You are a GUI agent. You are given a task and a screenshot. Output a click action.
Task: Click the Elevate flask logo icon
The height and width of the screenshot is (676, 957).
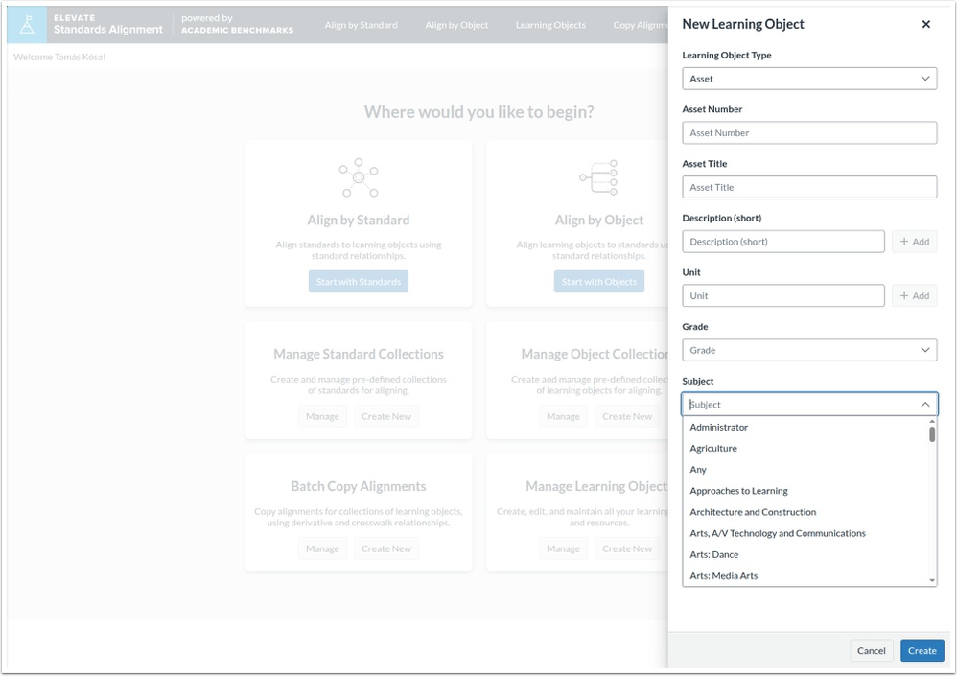tap(24, 22)
